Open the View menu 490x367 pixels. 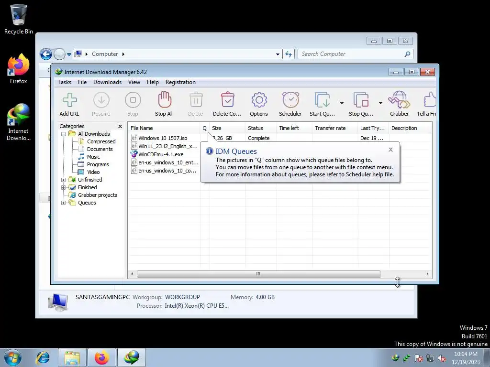[134, 82]
